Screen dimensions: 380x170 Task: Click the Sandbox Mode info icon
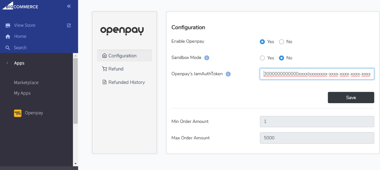point(207,58)
